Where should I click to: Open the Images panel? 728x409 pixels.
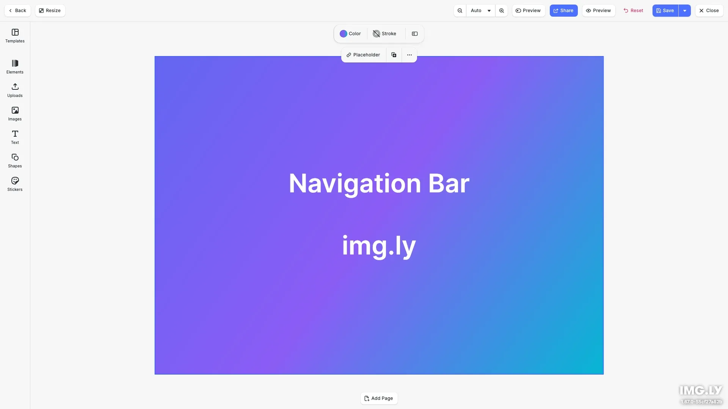pos(15,114)
